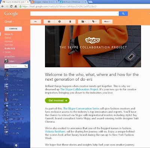150x148 pixels.
Task: Click the green padlock security icon
Action: (20, 6)
